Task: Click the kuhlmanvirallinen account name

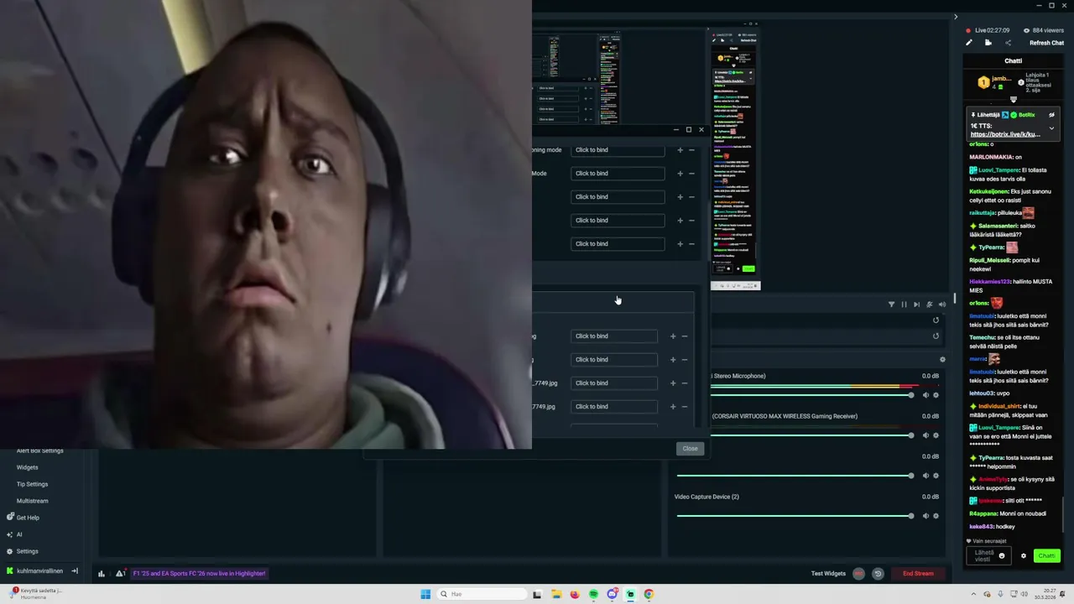Action: (39, 571)
